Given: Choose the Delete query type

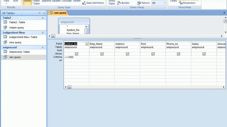Looking at the screenshot, I should pos(77,1).
